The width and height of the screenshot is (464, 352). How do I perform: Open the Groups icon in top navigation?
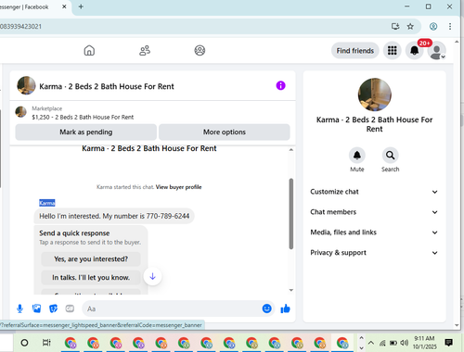click(200, 50)
